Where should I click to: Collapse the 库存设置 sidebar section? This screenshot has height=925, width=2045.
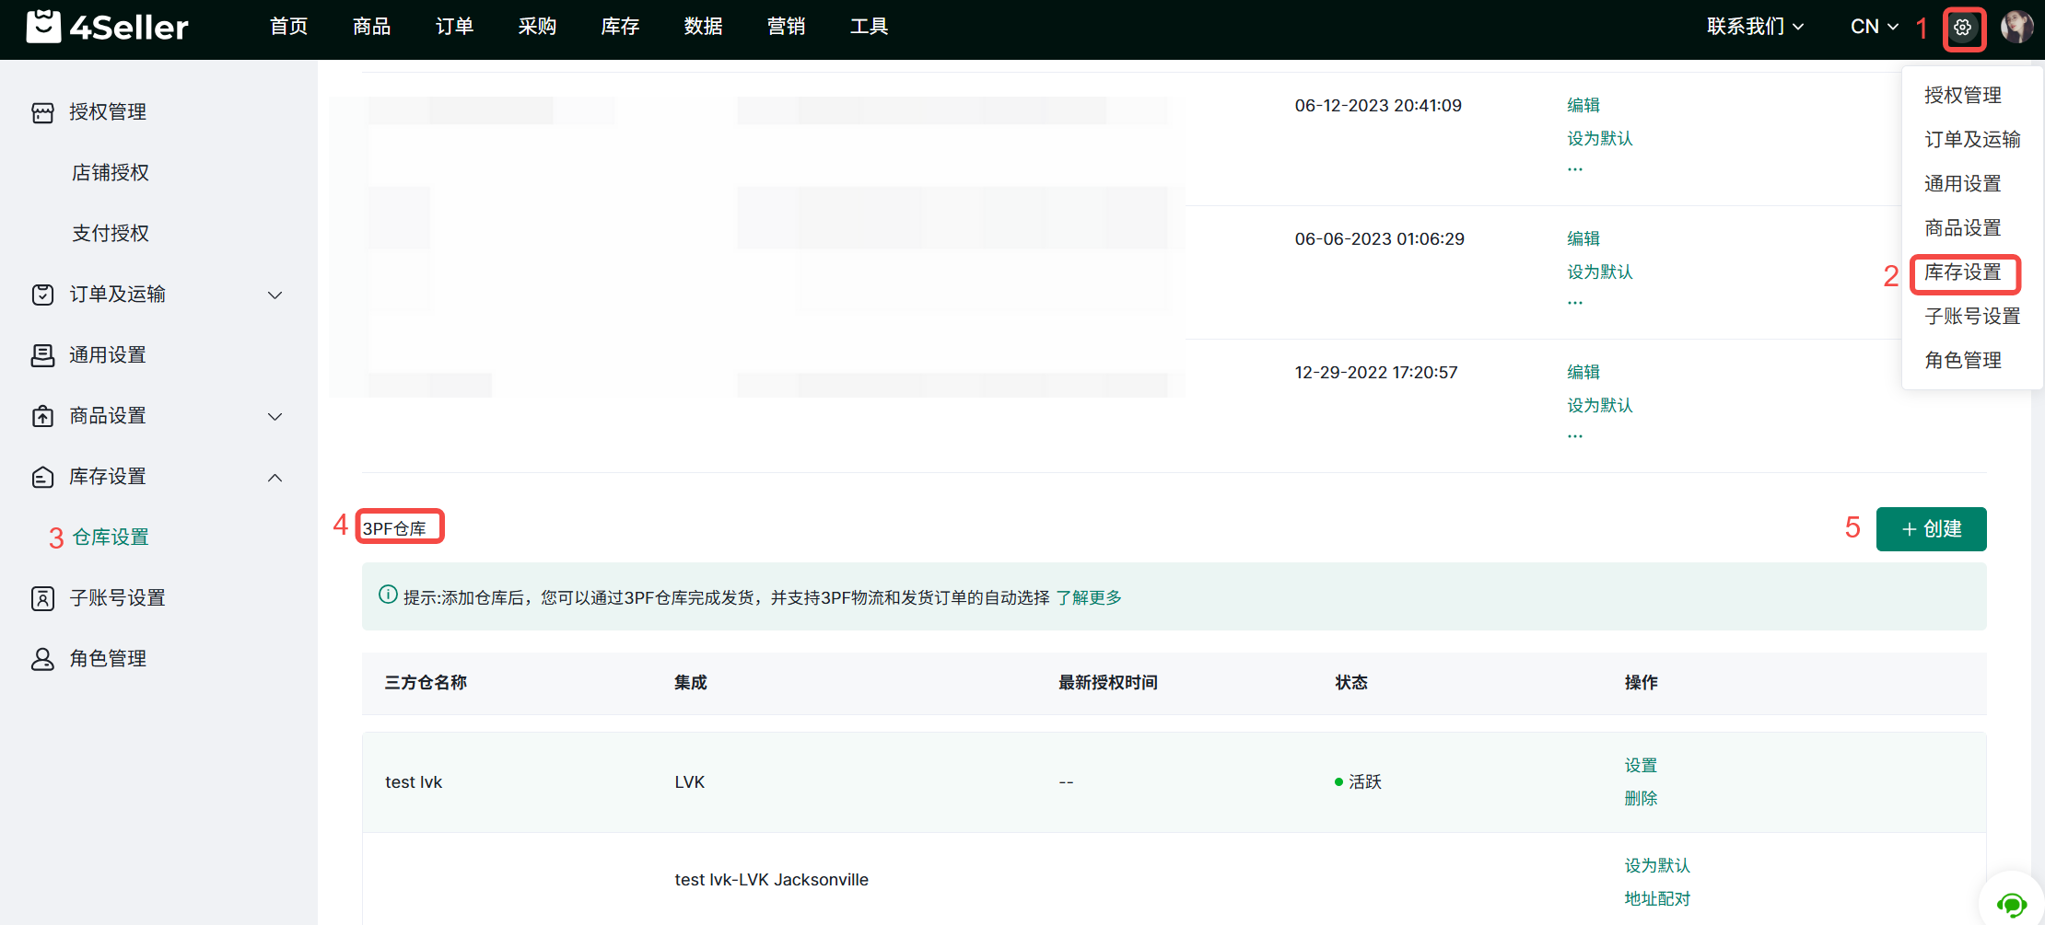(x=275, y=477)
